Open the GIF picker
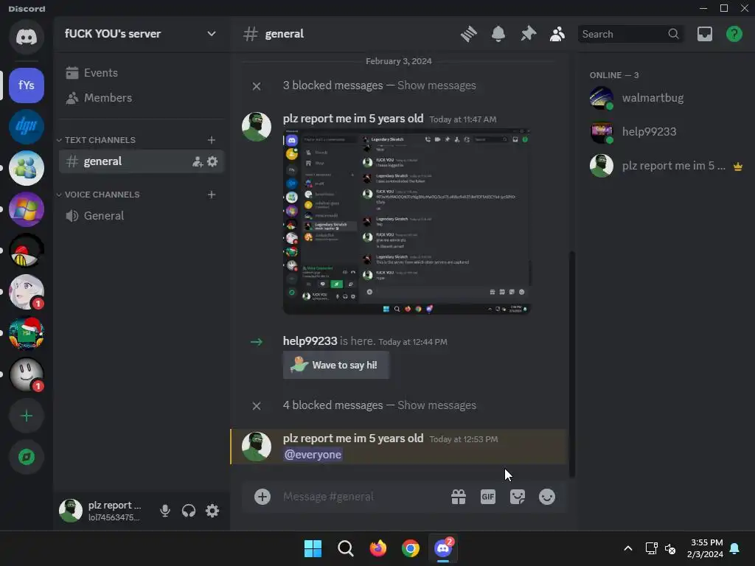Screen dimensions: 755x566 point(488,497)
